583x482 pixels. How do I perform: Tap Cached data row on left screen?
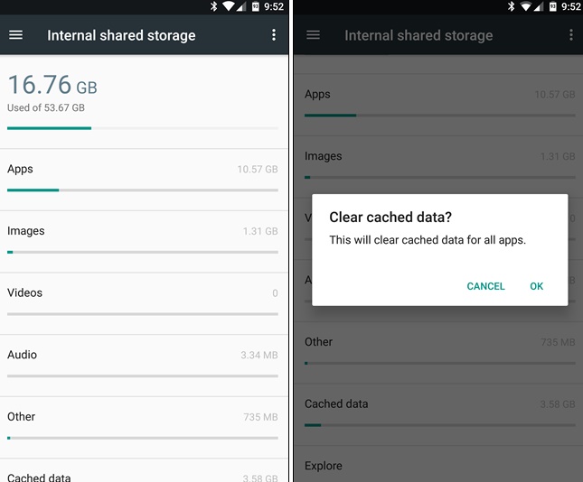click(144, 471)
